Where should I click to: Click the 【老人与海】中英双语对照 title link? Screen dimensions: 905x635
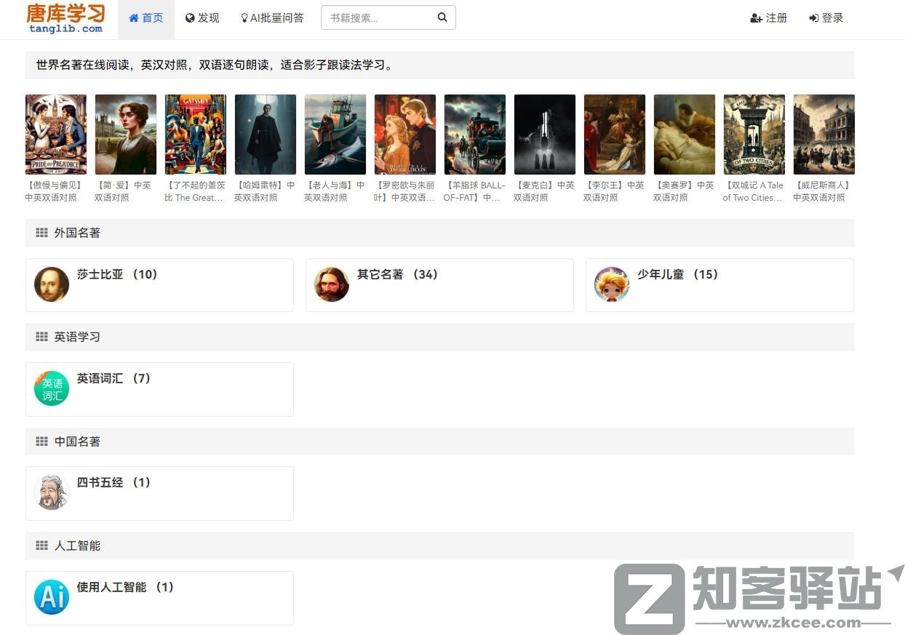pos(335,191)
